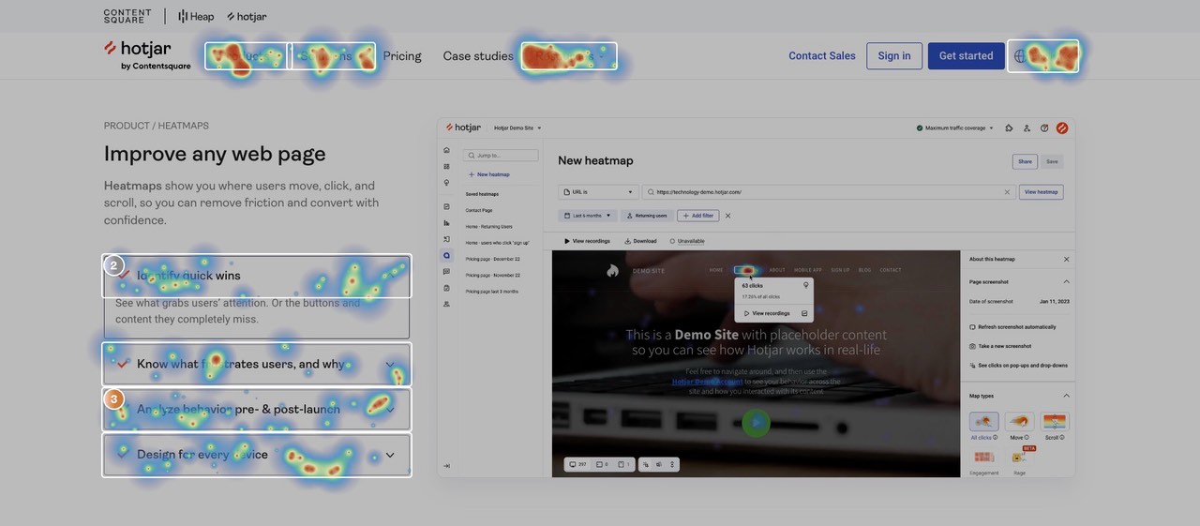
Task: Click the Jump to search field
Action: point(501,155)
